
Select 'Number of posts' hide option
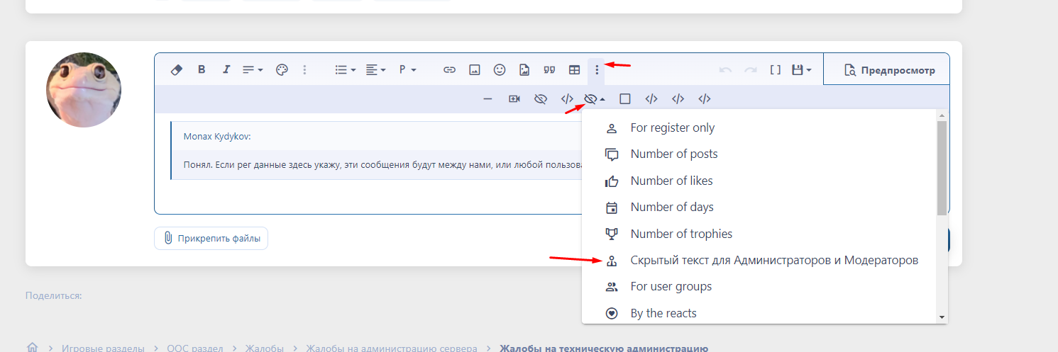(x=673, y=154)
